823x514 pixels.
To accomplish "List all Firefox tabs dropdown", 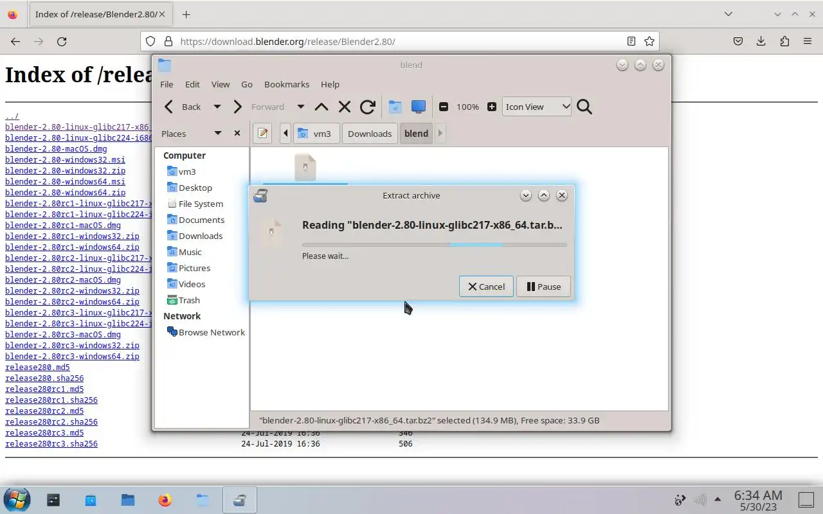I will (x=728, y=14).
